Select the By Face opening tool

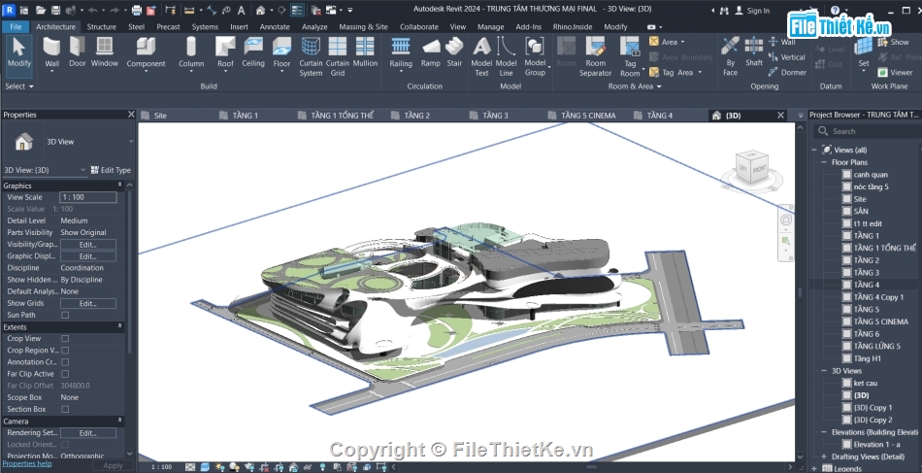click(730, 56)
